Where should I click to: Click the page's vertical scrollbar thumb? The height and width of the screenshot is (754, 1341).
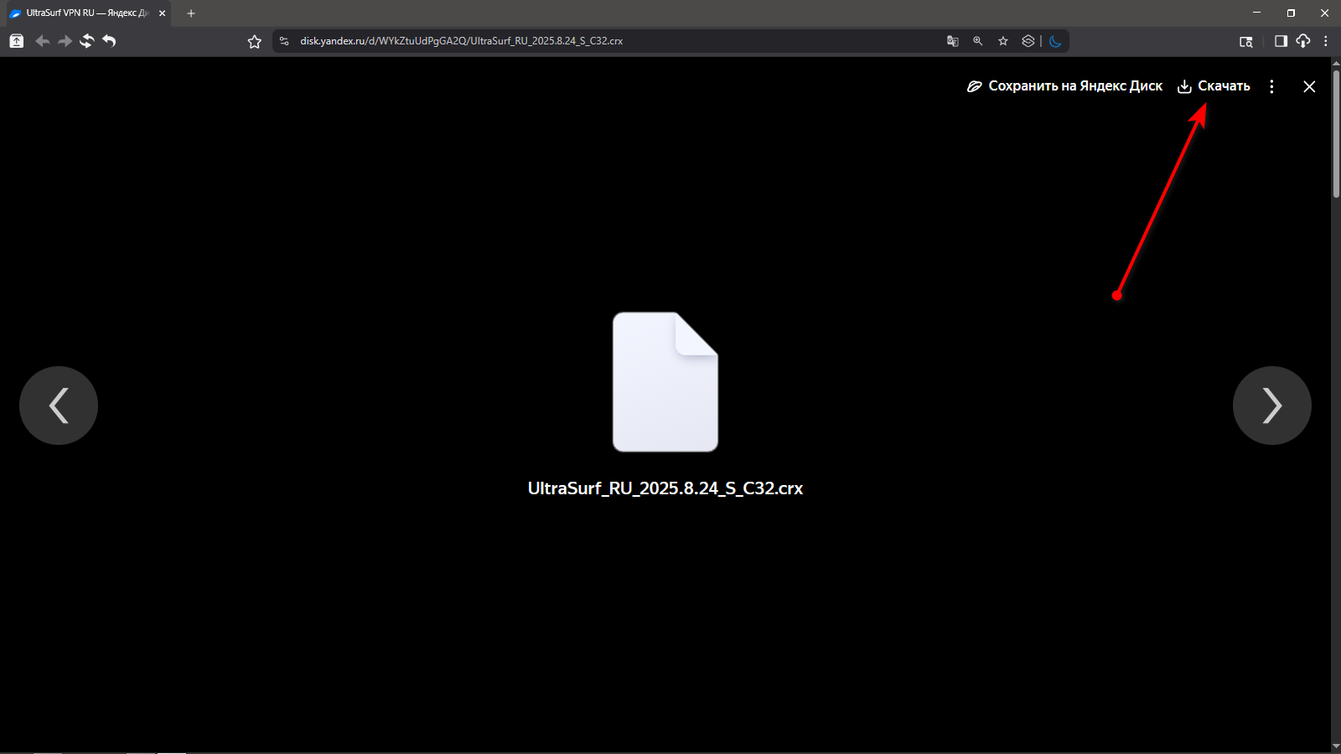1336,134
